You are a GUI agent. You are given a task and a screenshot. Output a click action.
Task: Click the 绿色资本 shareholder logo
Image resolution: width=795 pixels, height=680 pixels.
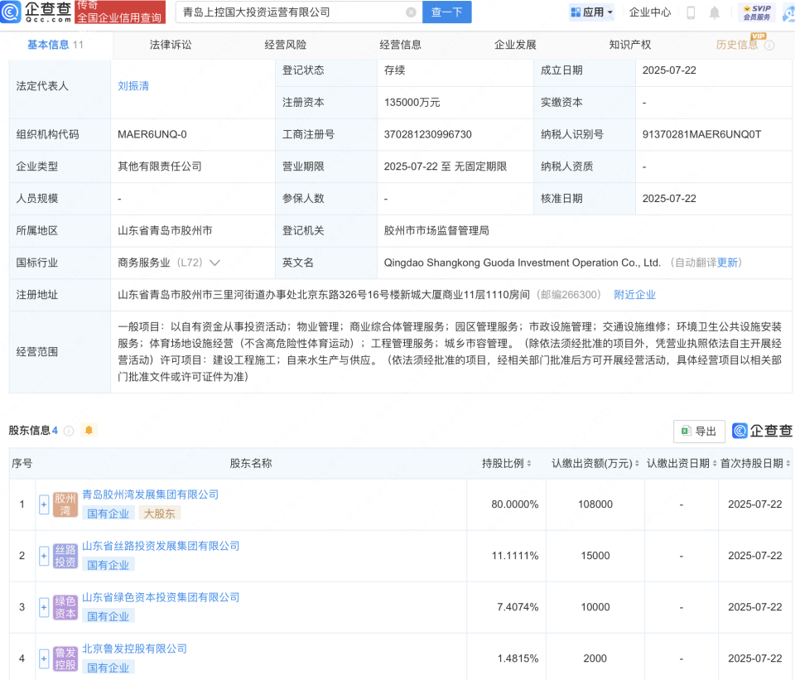65,607
